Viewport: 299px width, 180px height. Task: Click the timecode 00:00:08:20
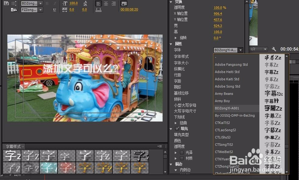click(129, 9)
